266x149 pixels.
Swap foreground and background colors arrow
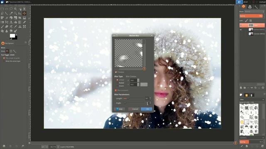point(17,35)
